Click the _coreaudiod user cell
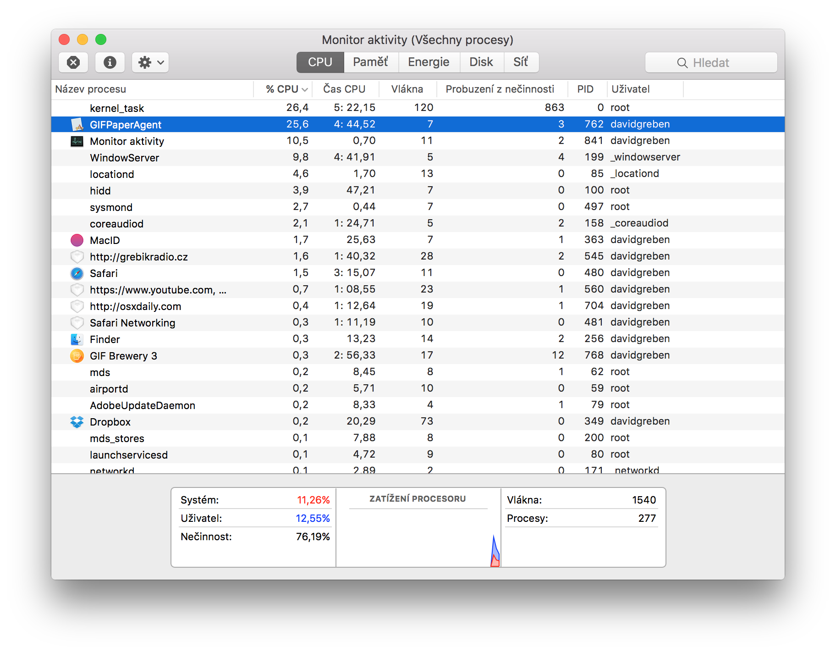Screen dimensions: 836x653 tap(639, 223)
